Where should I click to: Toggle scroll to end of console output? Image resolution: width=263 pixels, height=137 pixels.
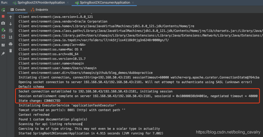point(11,37)
